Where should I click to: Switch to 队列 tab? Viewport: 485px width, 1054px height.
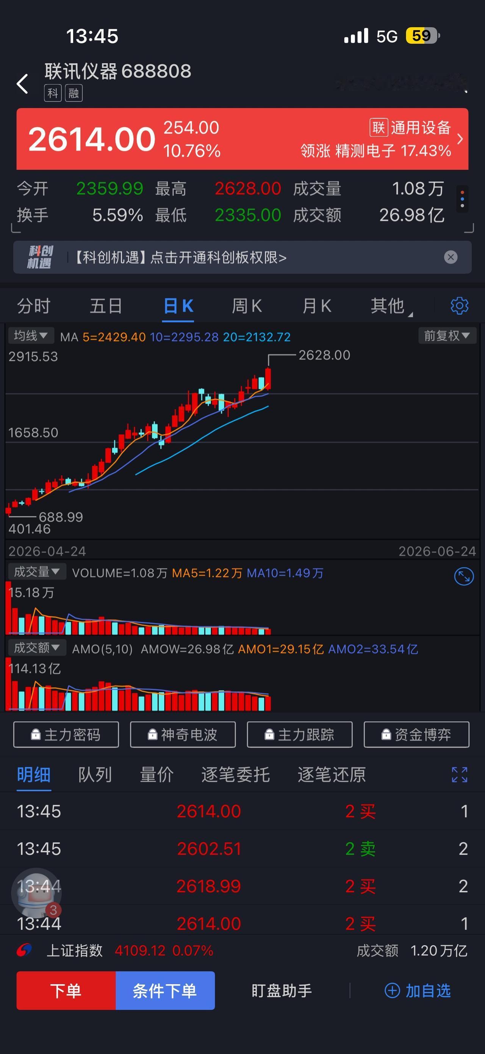click(95, 775)
